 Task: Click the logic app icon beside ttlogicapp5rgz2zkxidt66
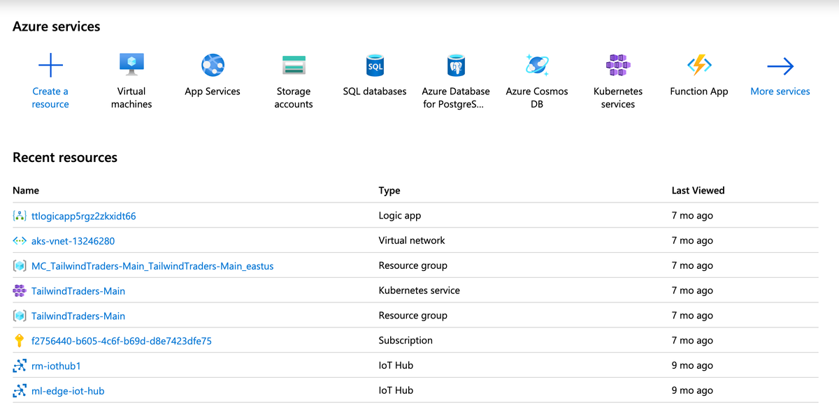click(20, 216)
